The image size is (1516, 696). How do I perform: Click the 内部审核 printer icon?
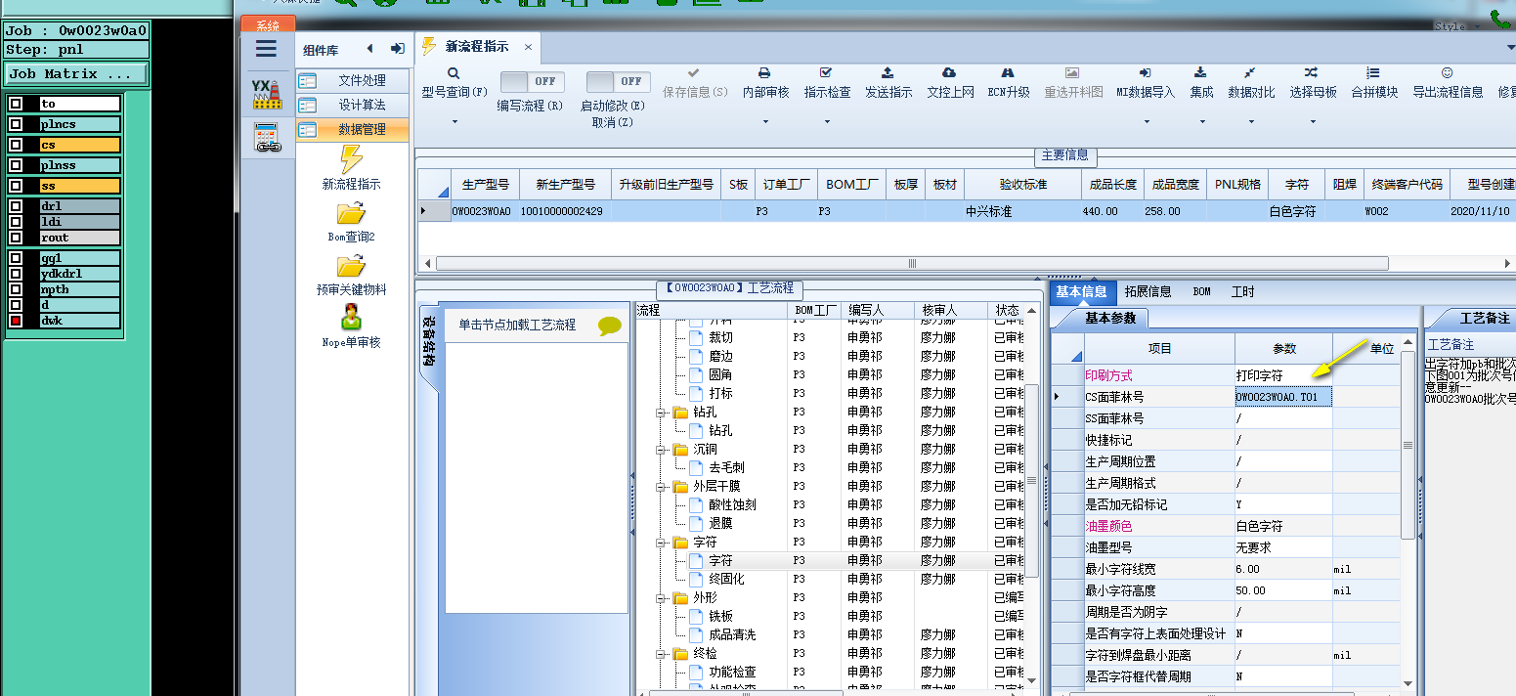pos(765,73)
